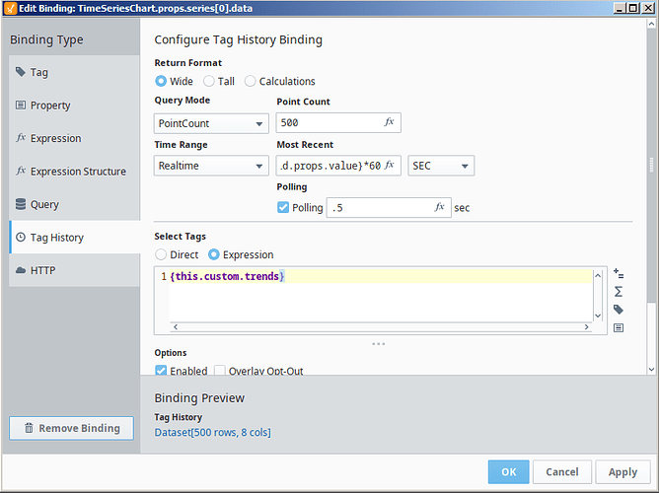This screenshot has width=659, height=493.
Task: Click the Expression Structure fx icon
Action: point(21,171)
